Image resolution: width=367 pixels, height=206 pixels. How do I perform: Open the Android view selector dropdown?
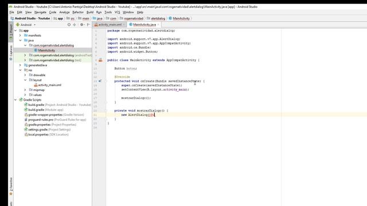tap(26, 25)
